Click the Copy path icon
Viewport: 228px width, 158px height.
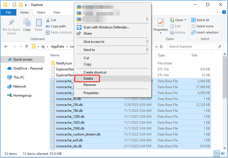[48, 26]
